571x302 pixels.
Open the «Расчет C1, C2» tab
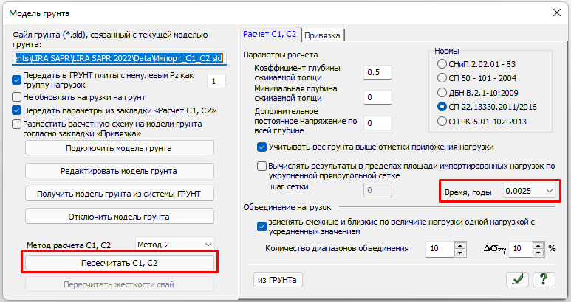pyautogui.click(x=270, y=35)
